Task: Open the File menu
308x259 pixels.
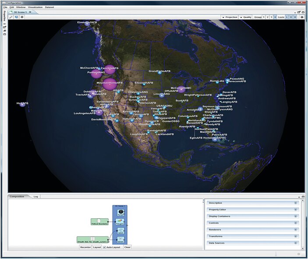Action: (5, 7)
